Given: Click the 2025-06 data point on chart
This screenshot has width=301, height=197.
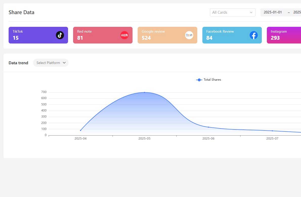Looking at the screenshot, I should 208,127.
